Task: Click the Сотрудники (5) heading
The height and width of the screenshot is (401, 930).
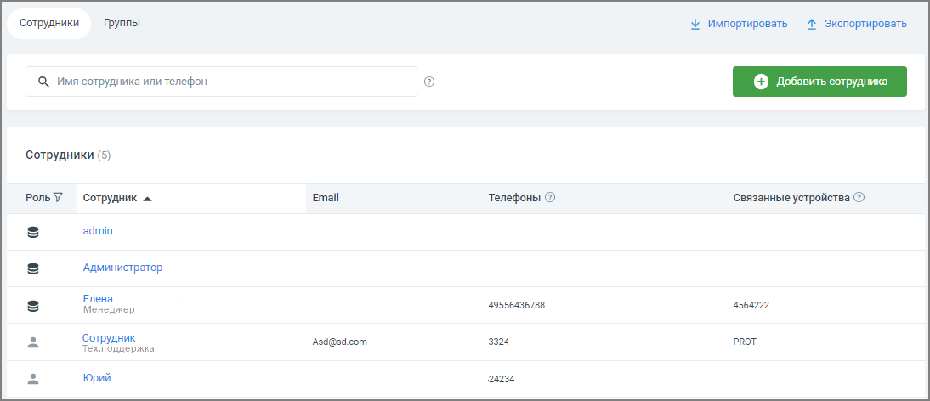Action: (68, 155)
